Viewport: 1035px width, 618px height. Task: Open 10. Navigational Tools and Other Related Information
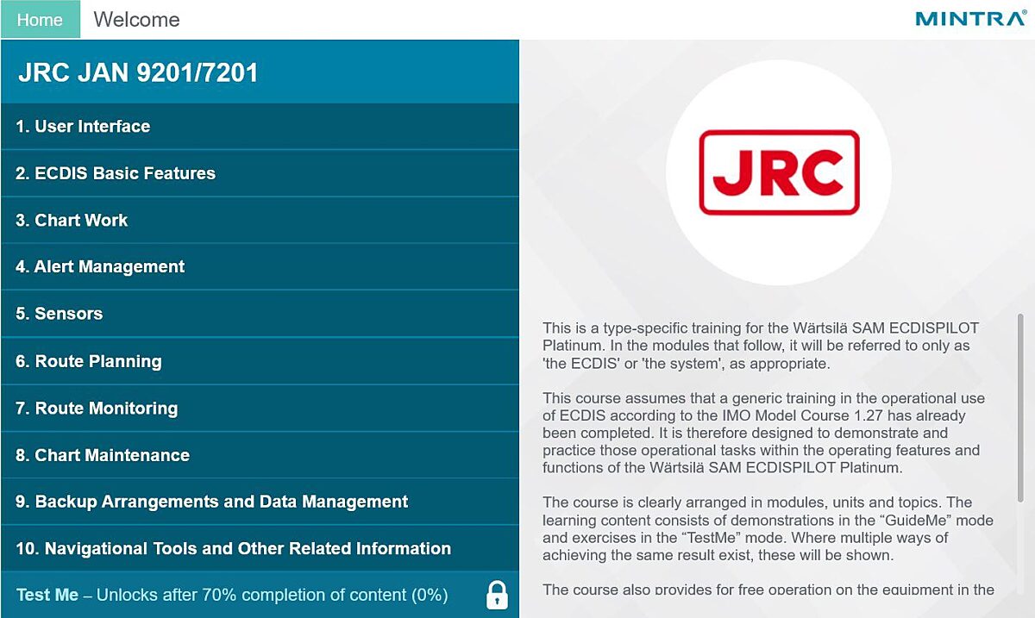pyautogui.click(x=259, y=548)
